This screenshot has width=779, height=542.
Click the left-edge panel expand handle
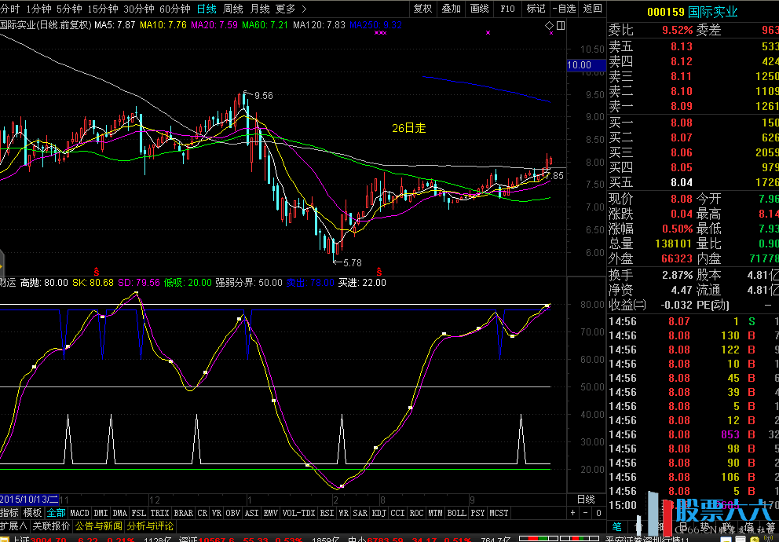(x=2, y=262)
